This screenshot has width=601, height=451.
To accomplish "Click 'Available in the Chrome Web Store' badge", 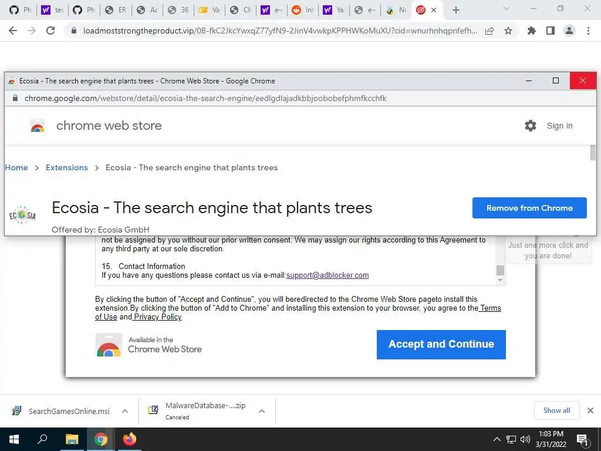I will coord(148,345).
